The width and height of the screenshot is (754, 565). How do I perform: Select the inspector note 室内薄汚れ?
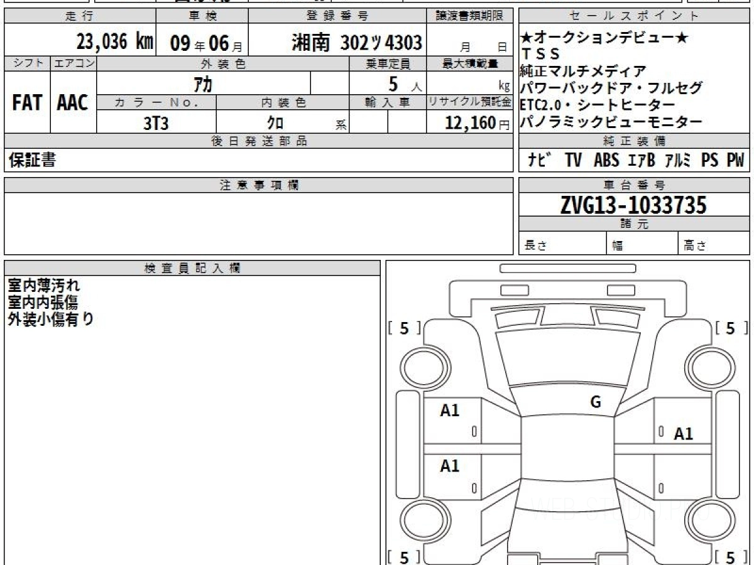coord(44,286)
